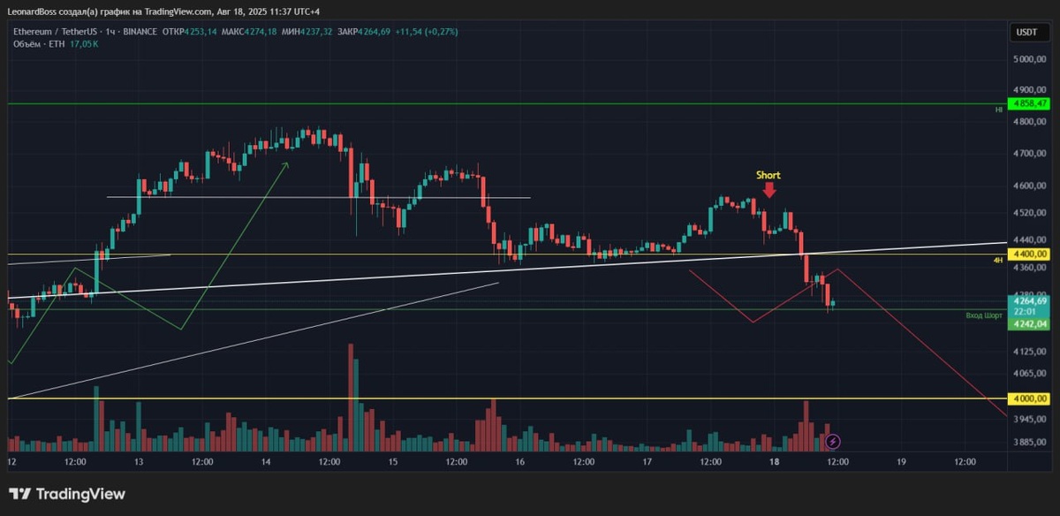Click the 5000,00 price axis label

coord(1031,59)
